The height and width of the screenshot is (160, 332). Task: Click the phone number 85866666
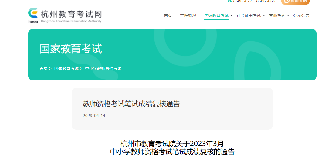(x=266, y=1)
